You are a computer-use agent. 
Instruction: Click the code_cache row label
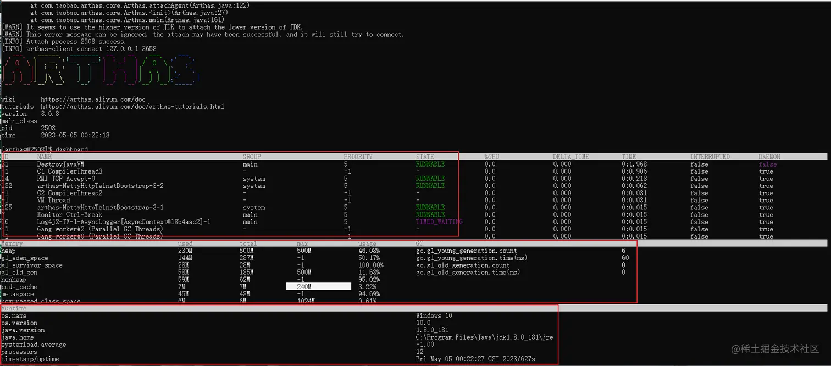coord(19,286)
